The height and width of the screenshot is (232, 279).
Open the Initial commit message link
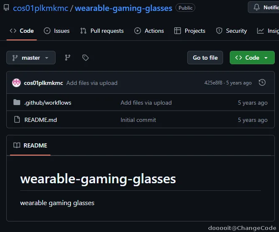[x=138, y=120]
